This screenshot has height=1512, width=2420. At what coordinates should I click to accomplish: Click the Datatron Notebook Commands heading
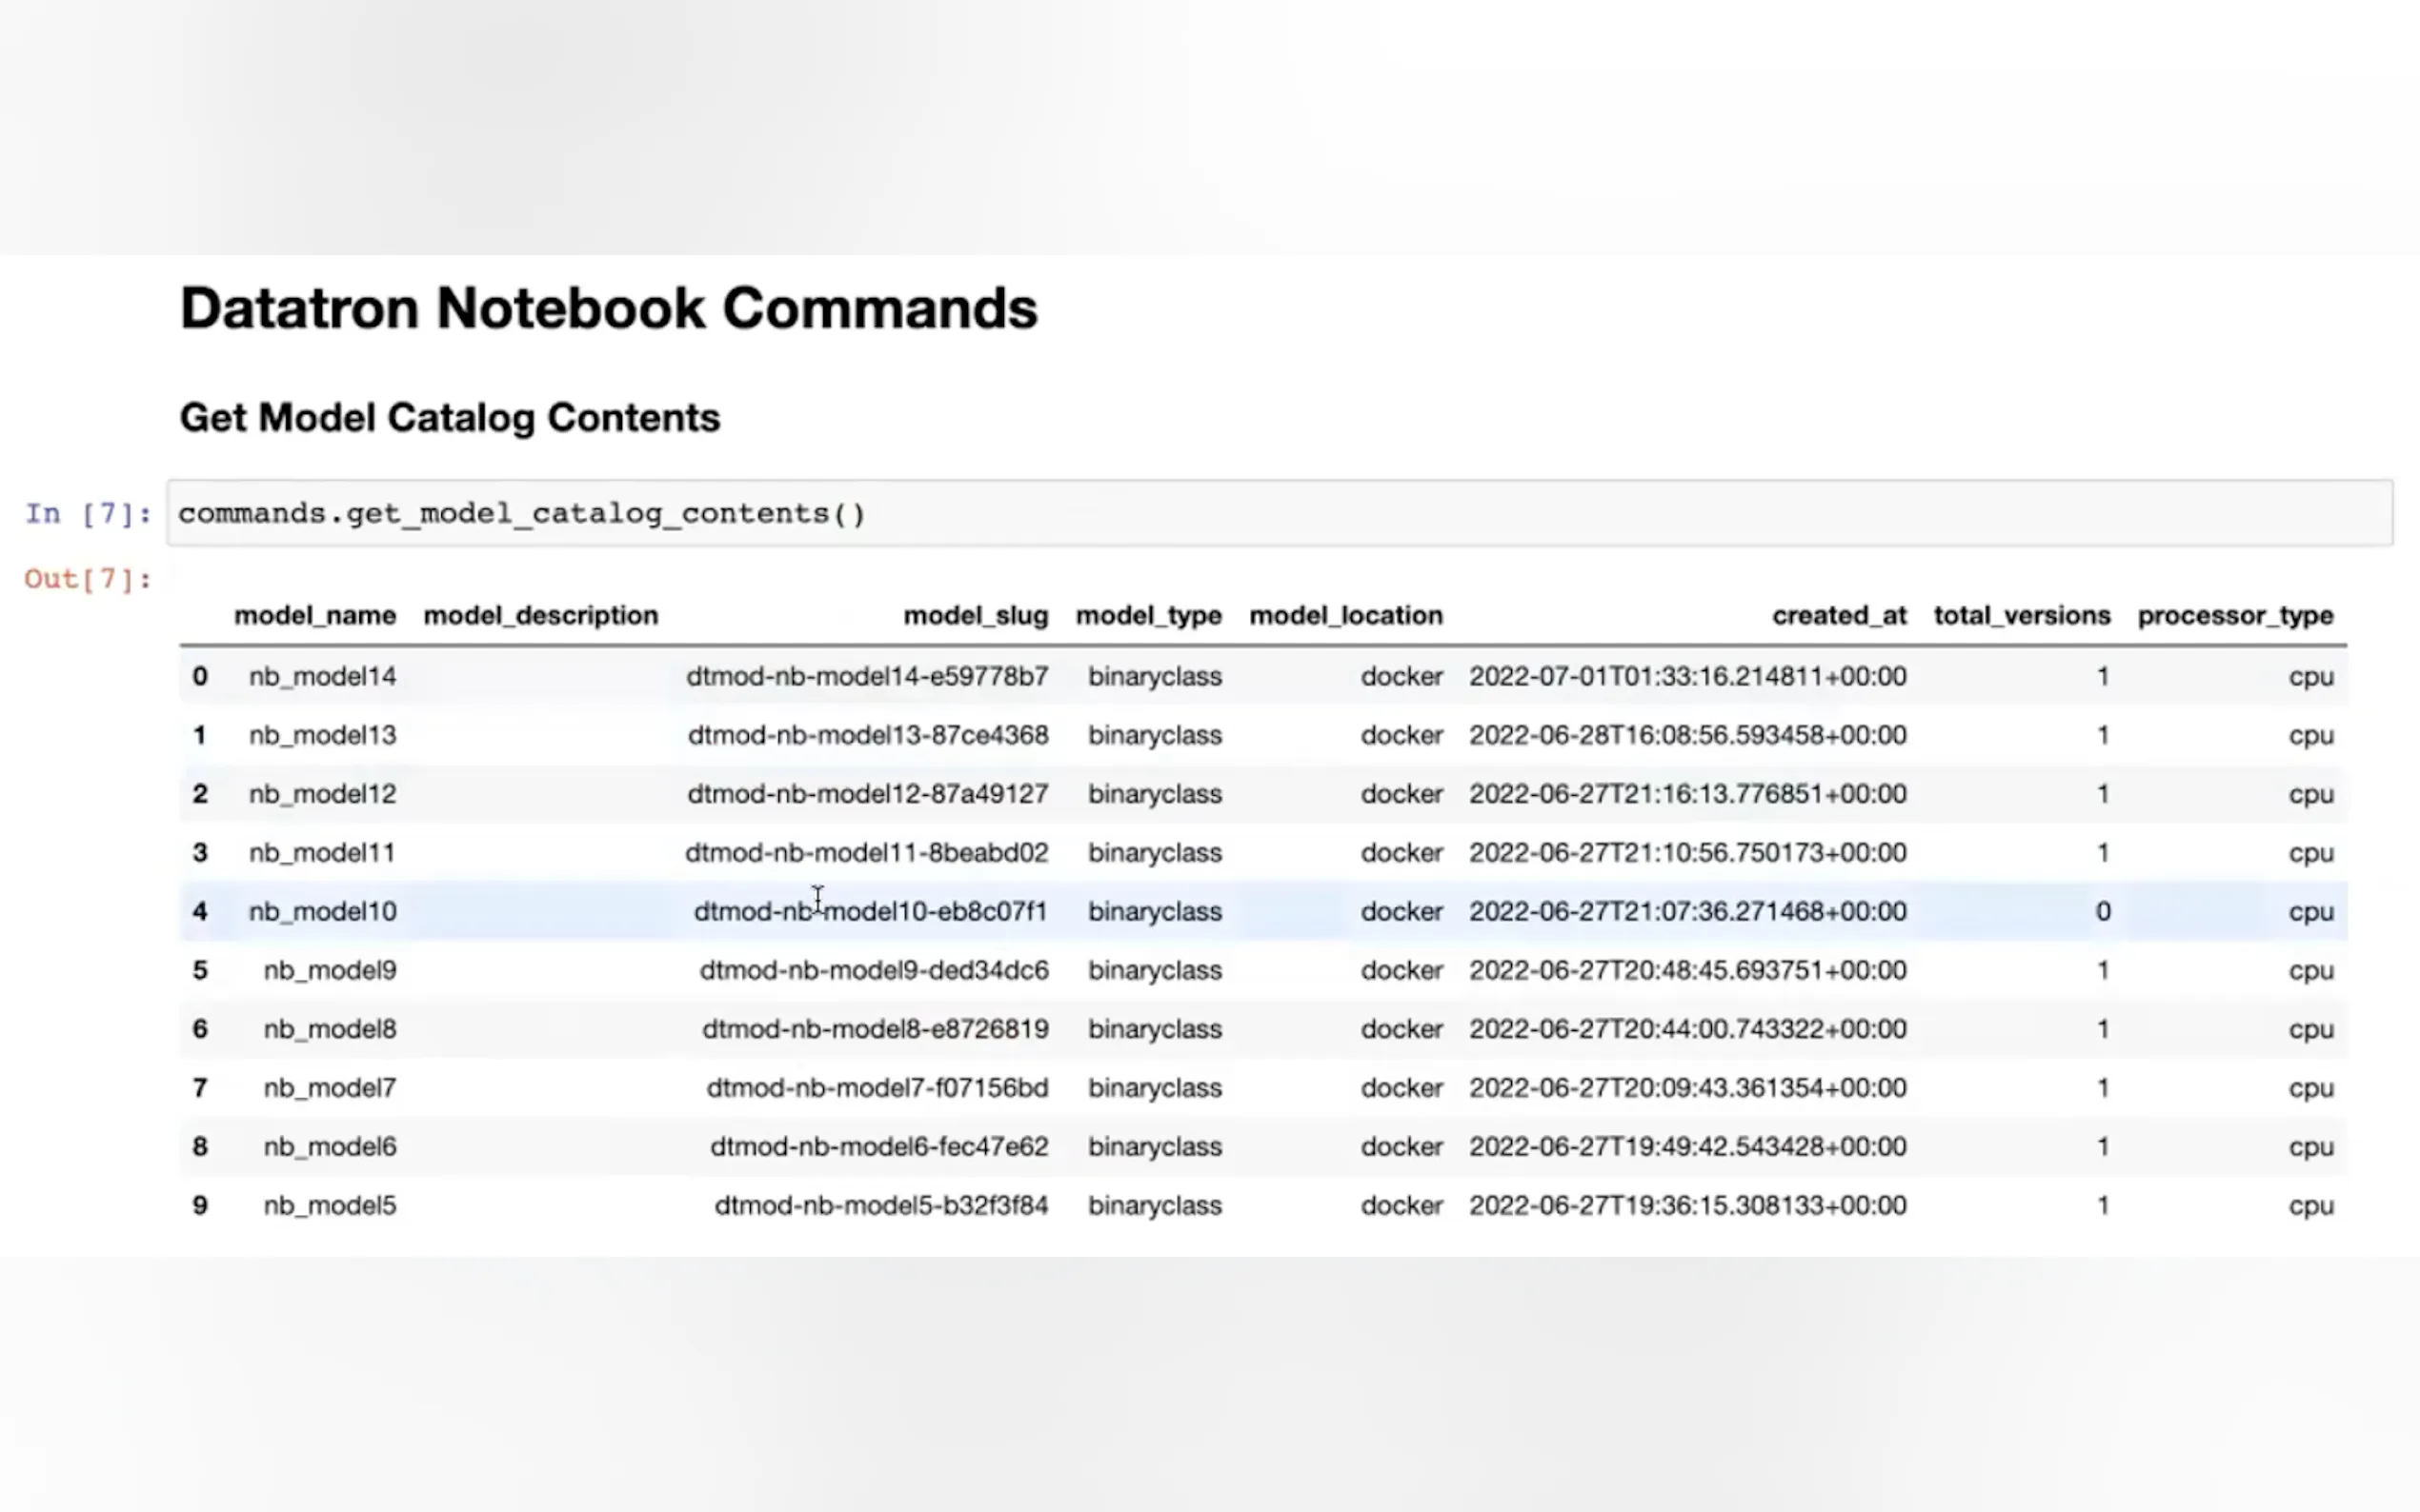click(608, 307)
